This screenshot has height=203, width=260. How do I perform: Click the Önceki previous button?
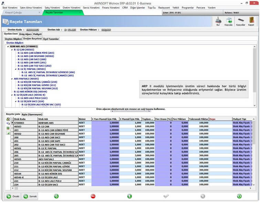pos(13,196)
